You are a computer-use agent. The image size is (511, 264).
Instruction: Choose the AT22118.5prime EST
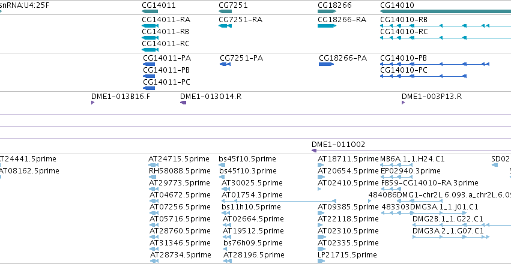pos(348,219)
